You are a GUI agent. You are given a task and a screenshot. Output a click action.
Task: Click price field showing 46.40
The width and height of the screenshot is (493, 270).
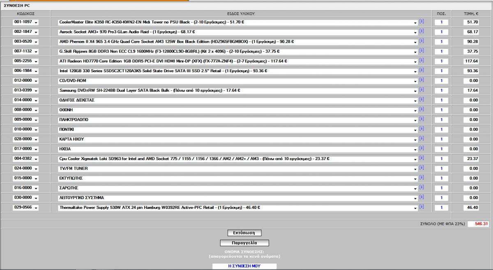(471, 208)
